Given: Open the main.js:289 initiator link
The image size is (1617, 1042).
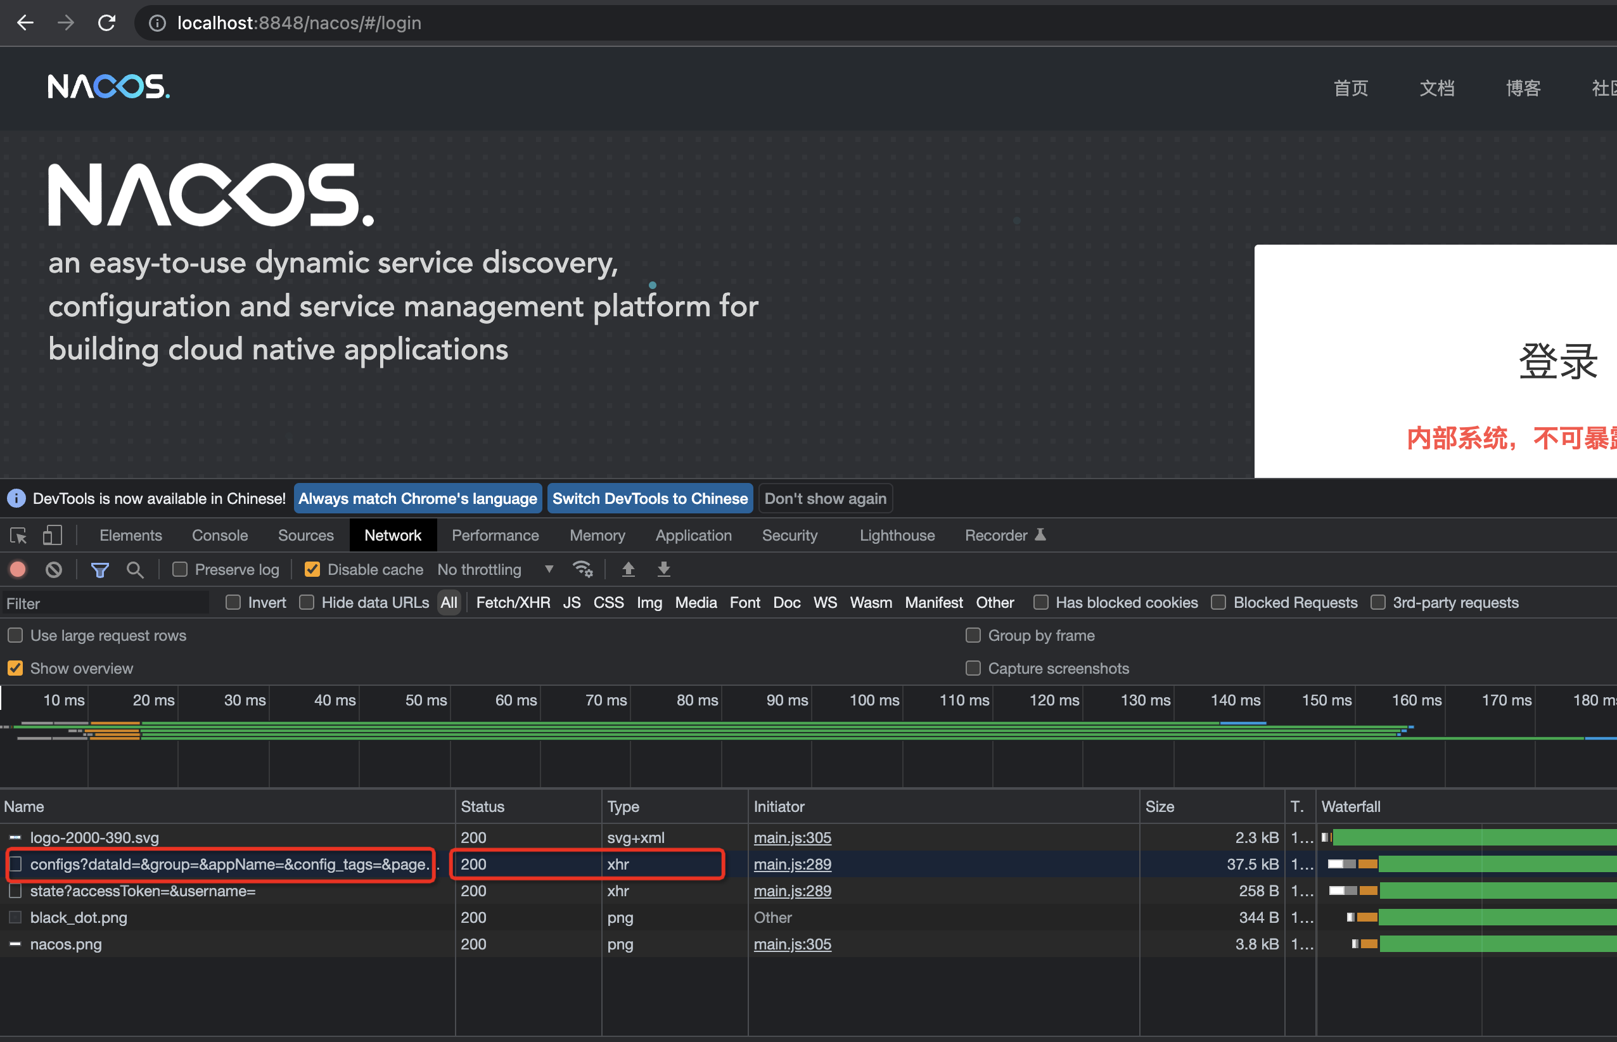Looking at the screenshot, I should tap(792, 864).
